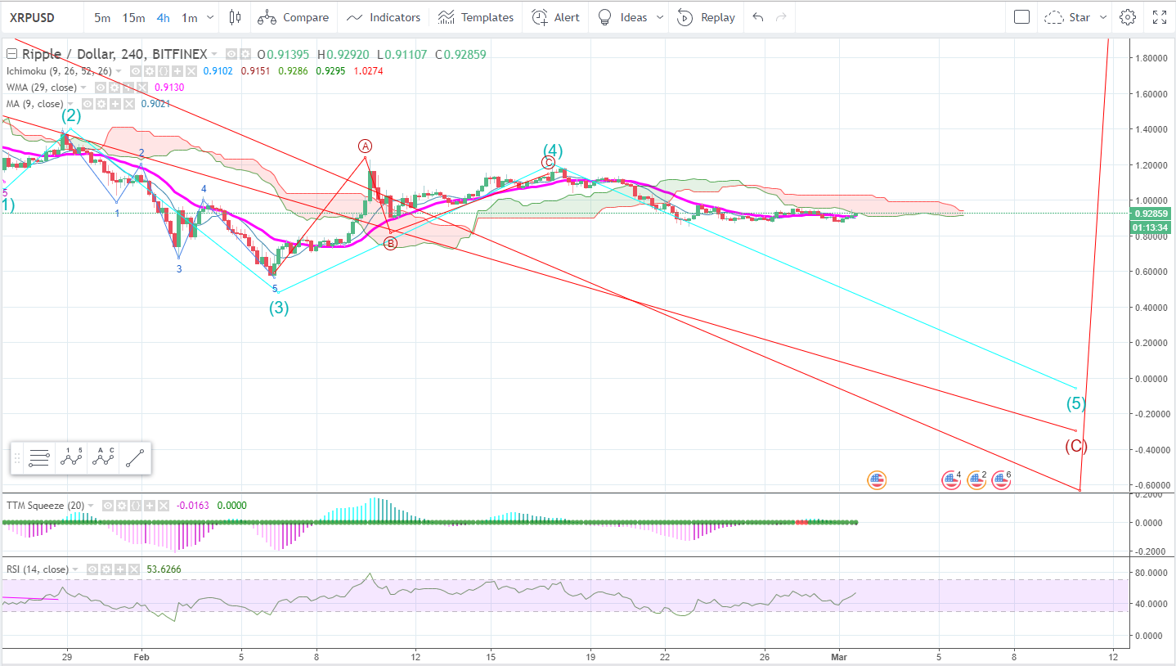This screenshot has height=666, width=1176.
Task: Open the chart layout selector square
Action: (x=1021, y=17)
